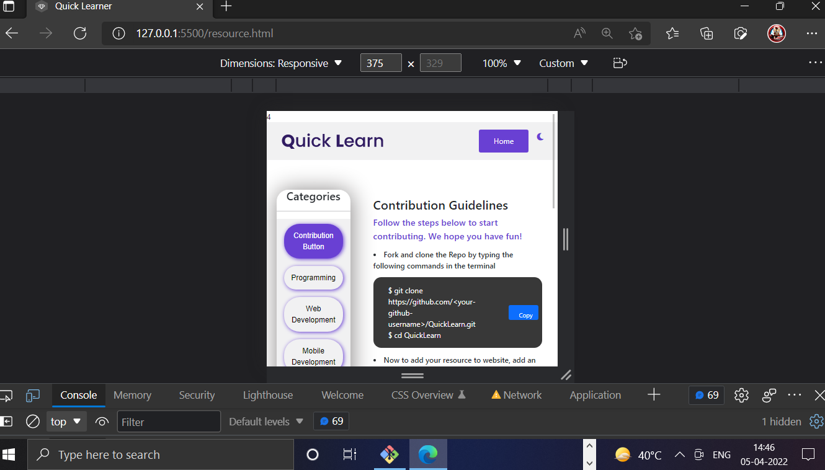This screenshot has height=470, width=825.
Task: Add more tools with plus icon
Action: coord(654,395)
